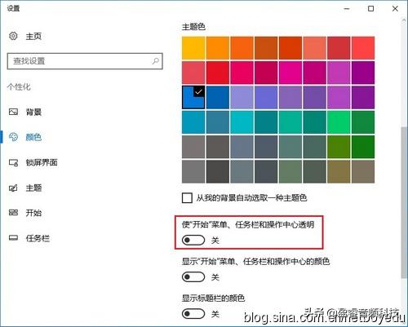The height and width of the screenshot is (327, 408).
Task: Click the search magnifier icon
Action: [155, 61]
